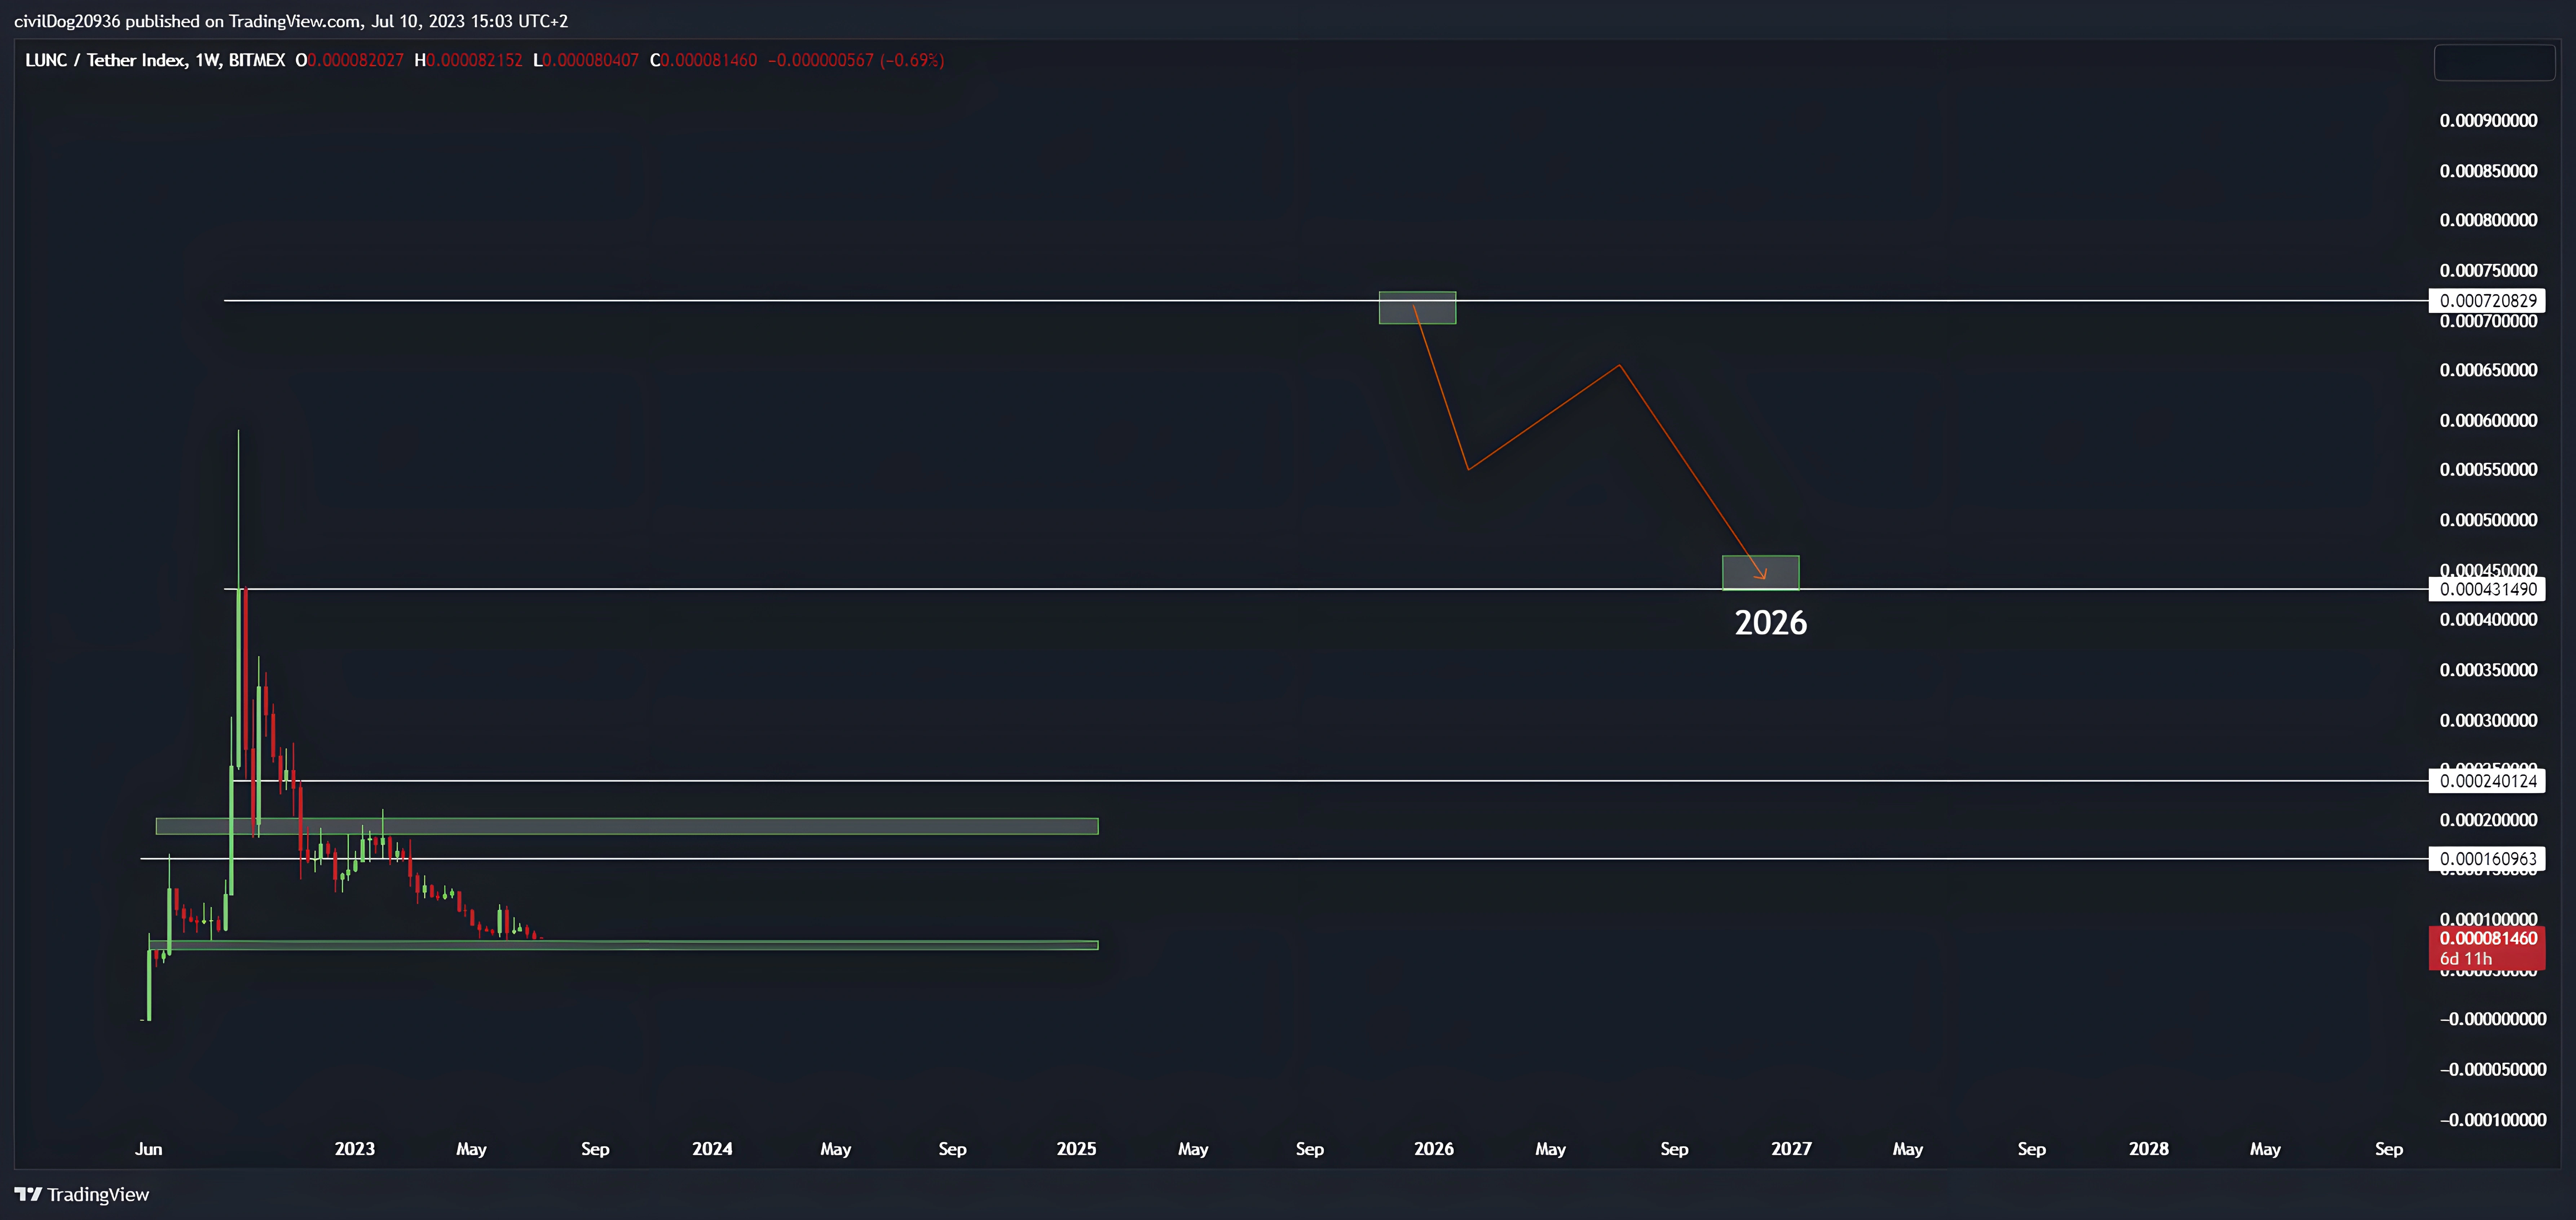Click the TradingView logo at bottom left
This screenshot has width=2576, height=1220.
click(x=82, y=1194)
